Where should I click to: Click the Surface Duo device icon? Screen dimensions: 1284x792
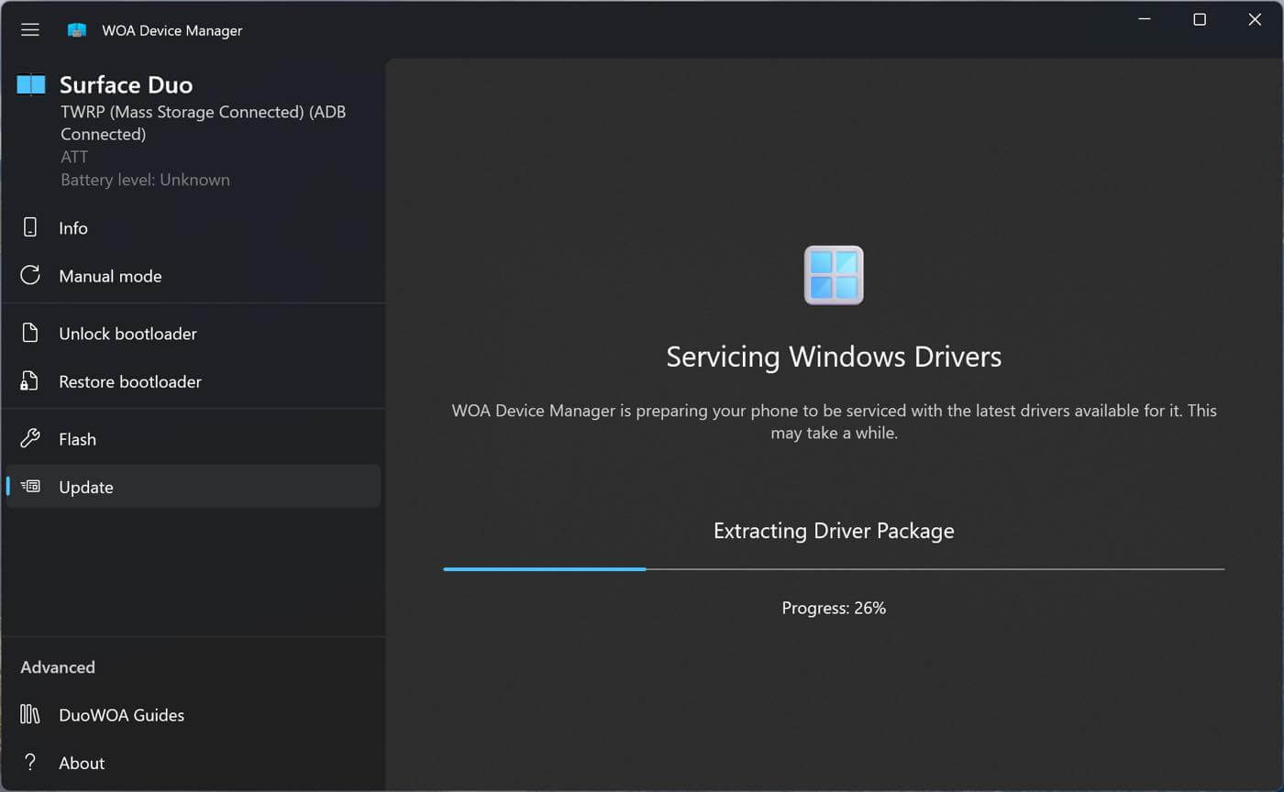point(31,85)
